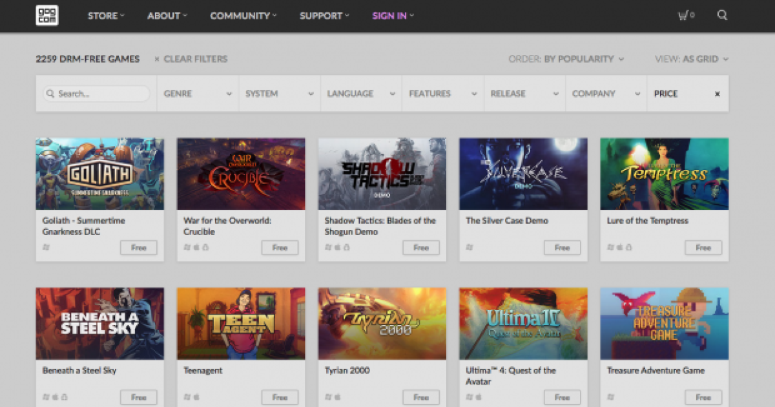
Task: Open the Beneath a Steel Sky cover thumbnail
Action: click(x=100, y=324)
